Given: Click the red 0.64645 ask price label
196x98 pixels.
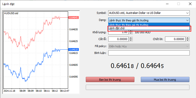Looking at the screenshot, I should pyautogui.click(x=73, y=18).
